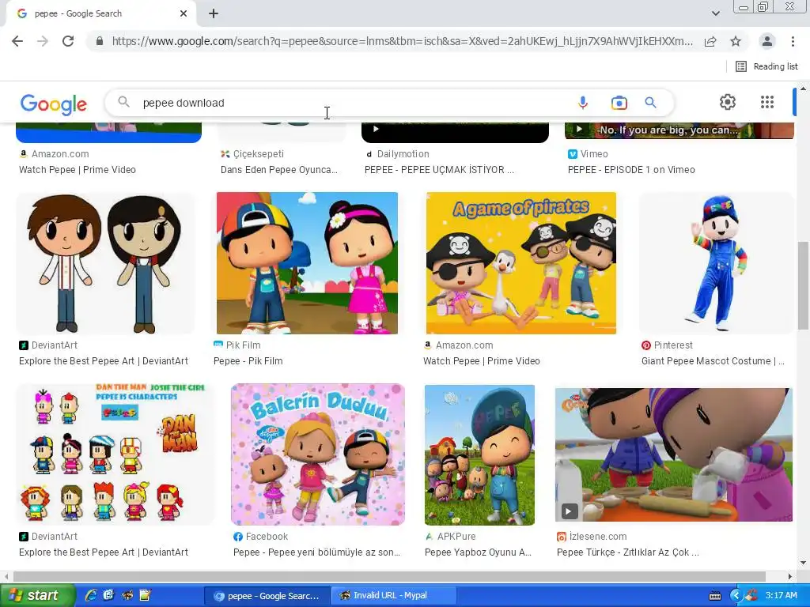Open a new browser tab
Viewport: 810px width, 607px height.
point(214,13)
